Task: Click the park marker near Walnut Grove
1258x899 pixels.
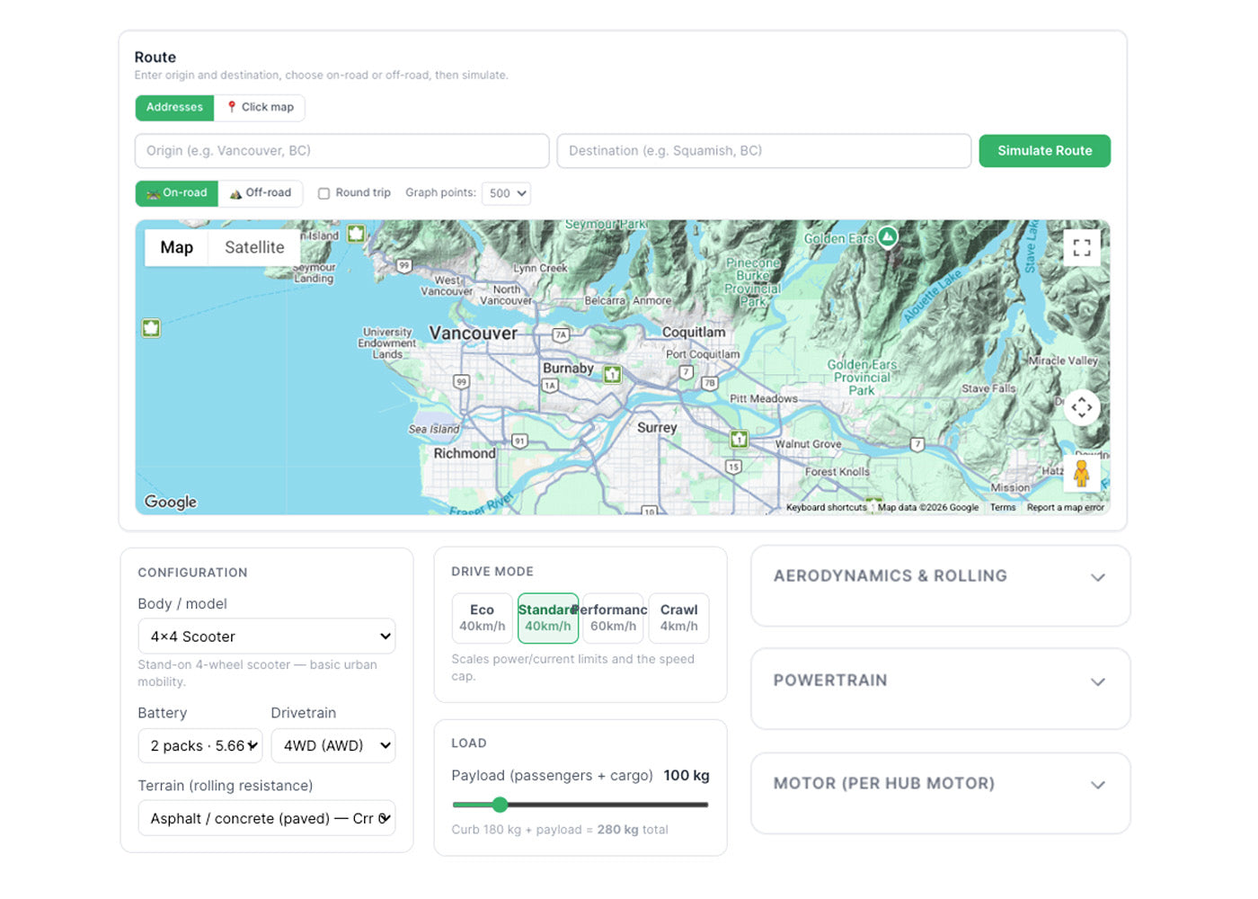Action: pos(740,439)
